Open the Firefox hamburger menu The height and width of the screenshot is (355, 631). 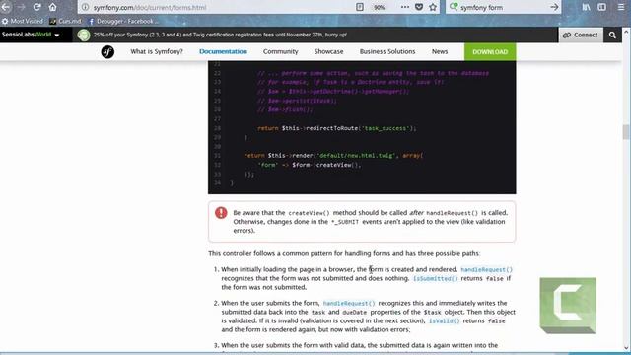click(621, 7)
